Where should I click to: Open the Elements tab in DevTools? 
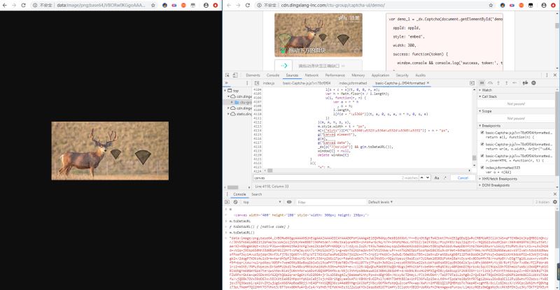[x=253, y=75]
